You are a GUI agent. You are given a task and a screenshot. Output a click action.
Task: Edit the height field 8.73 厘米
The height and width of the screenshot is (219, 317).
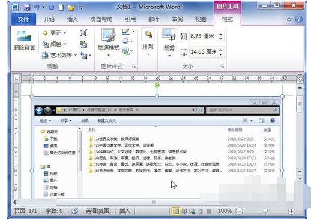[x=204, y=36]
